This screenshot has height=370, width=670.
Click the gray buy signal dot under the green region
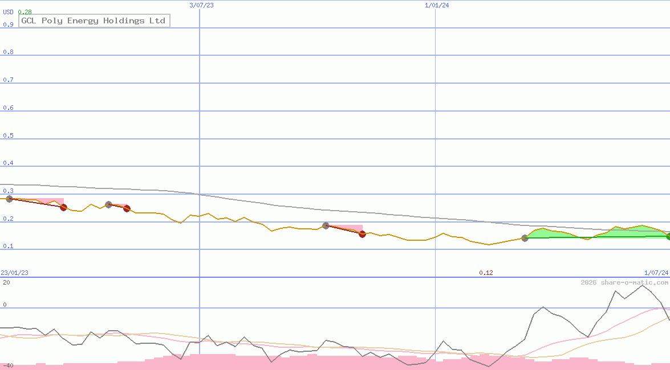(525, 239)
